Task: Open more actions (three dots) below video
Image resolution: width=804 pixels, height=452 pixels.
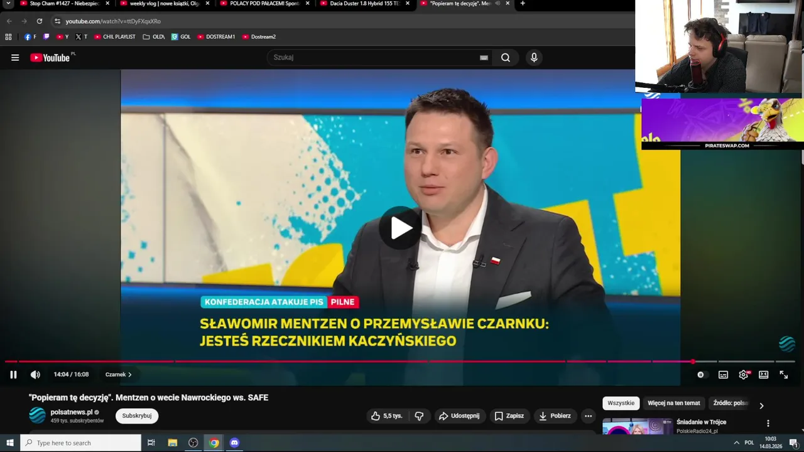Action: coord(588,416)
